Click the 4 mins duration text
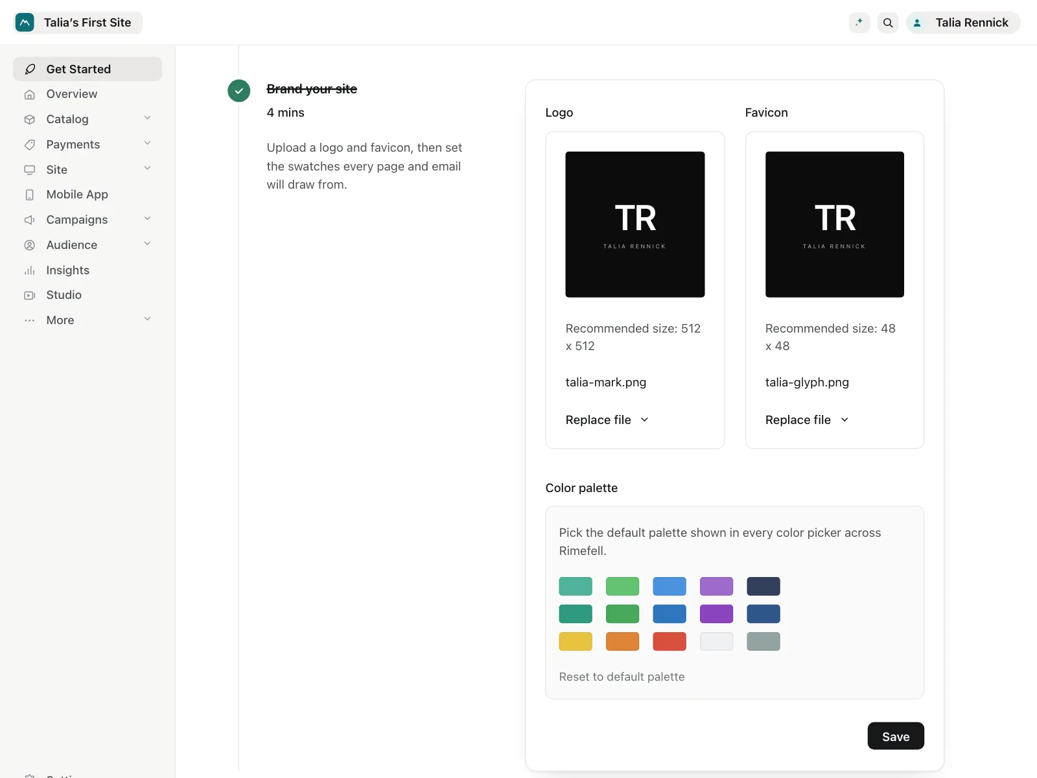This screenshot has width=1037, height=778. pyautogui.click(x=285, y=113)
